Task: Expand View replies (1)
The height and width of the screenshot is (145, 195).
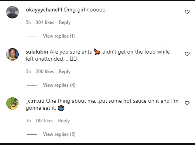Action: [59, 36]
